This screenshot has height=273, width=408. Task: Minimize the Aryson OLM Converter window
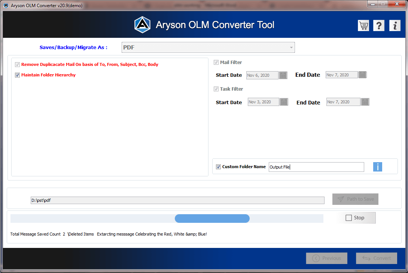[x=372, y=4]
